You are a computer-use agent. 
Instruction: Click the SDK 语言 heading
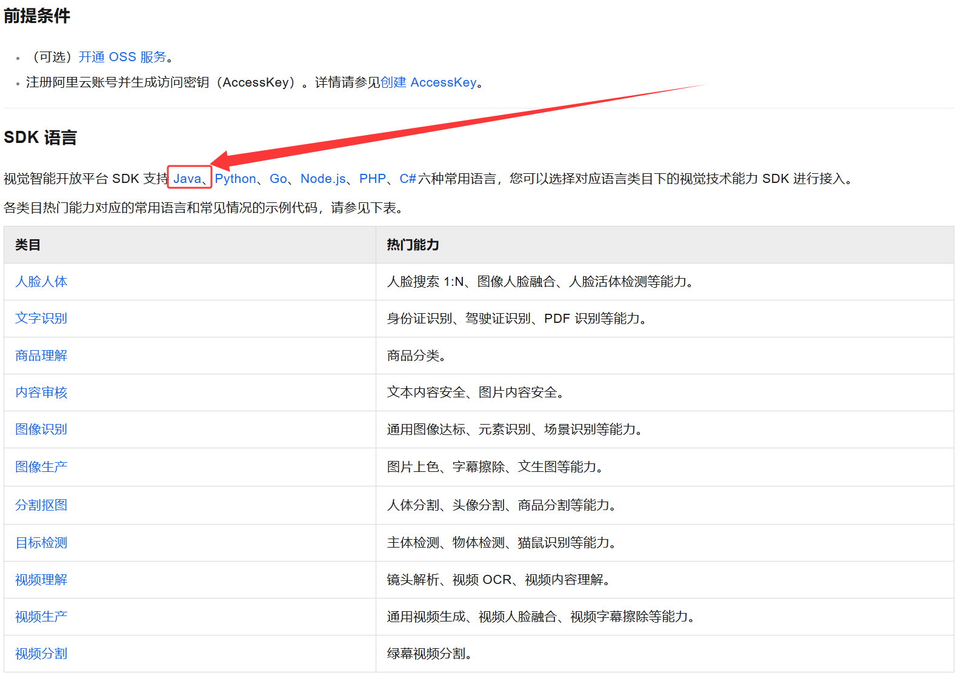[x=40, y=138]
